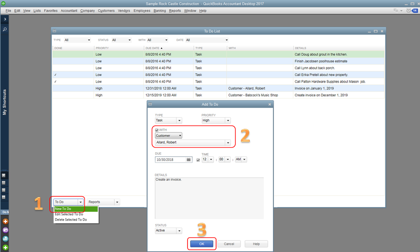Open the sidebar search magnifier
This screenshot has height=252, width=420.
(5, 29)
